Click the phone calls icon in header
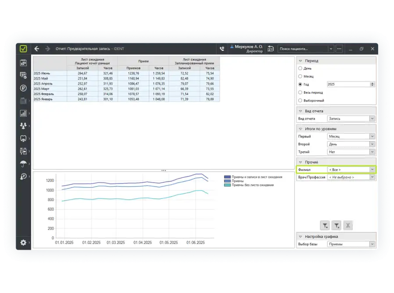394x293 pixels. [x=222, y=49]
